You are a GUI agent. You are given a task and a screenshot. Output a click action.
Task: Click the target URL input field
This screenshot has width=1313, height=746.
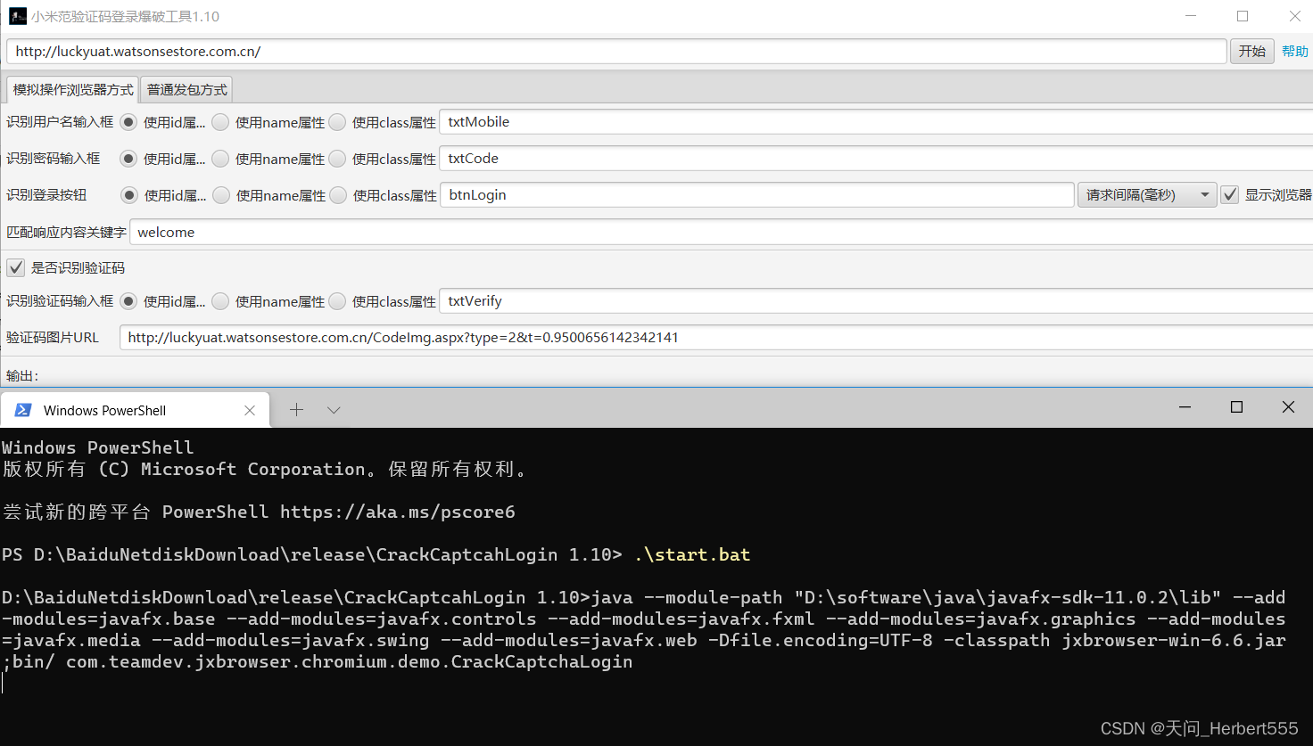616,51
